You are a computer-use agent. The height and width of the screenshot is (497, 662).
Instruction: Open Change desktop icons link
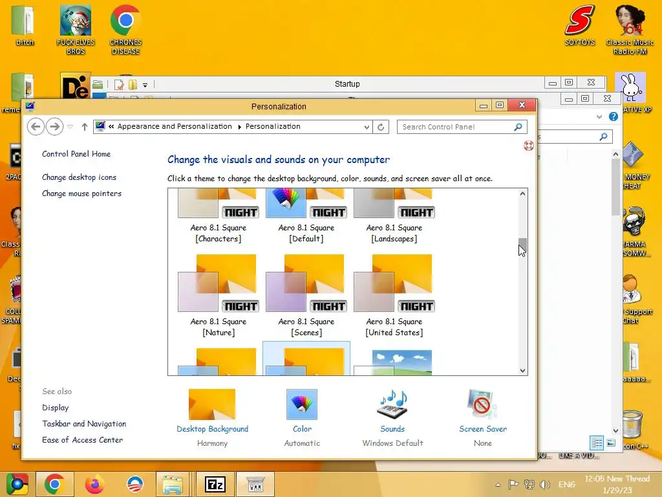pos(79,177)
